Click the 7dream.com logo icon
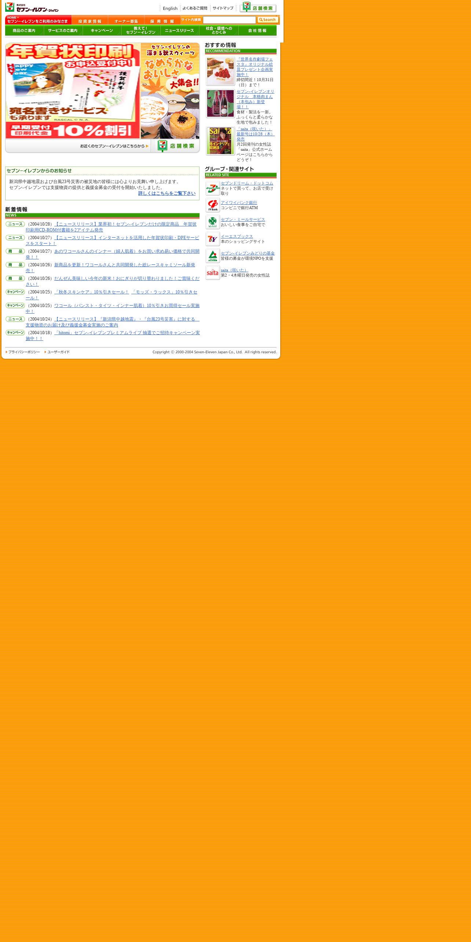This screenshot has width=471, height=942. pyautogui.click(x=213, y=188)
